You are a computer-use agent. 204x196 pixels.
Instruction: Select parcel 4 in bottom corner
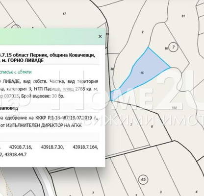click(197, 192)
